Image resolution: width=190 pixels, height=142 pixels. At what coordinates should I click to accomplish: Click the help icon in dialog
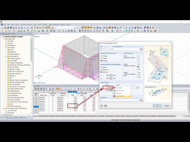pyautogui.click(x=101, y=106)
